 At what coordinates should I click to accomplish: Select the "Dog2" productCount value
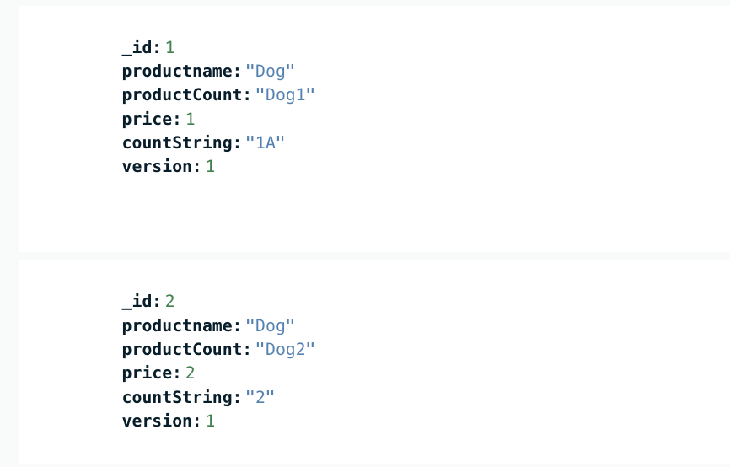285,349
